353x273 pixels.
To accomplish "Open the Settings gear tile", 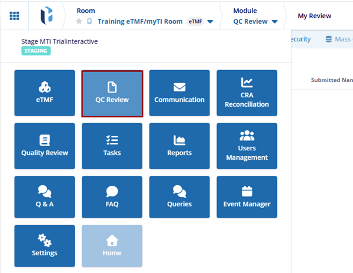I will (x=45, y=246).
